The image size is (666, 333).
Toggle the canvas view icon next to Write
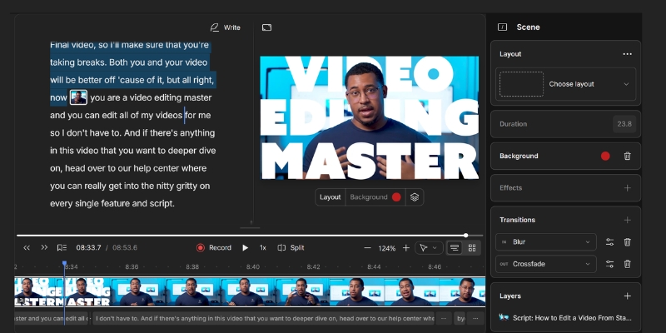266,27
